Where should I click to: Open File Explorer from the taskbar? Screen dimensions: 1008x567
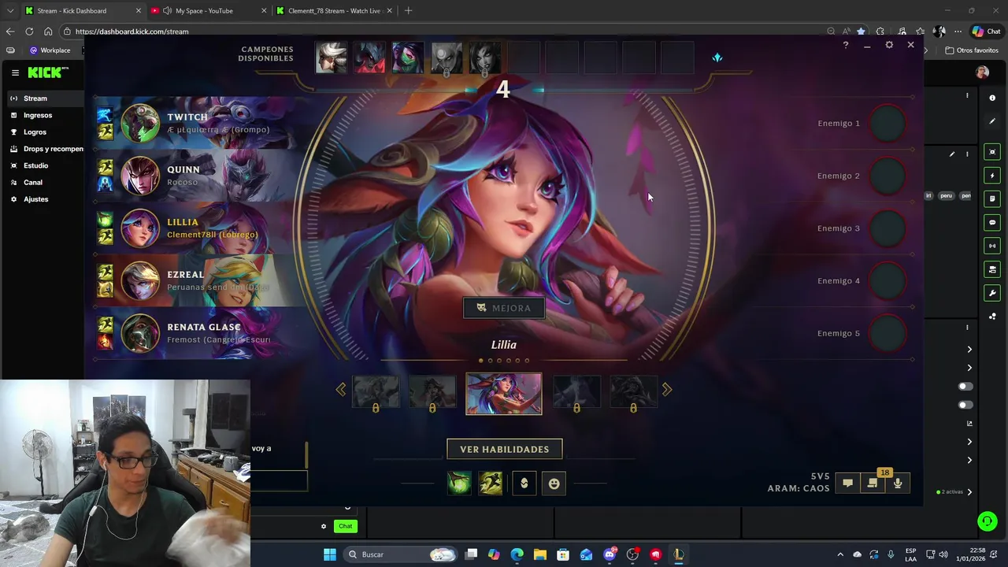539,554
